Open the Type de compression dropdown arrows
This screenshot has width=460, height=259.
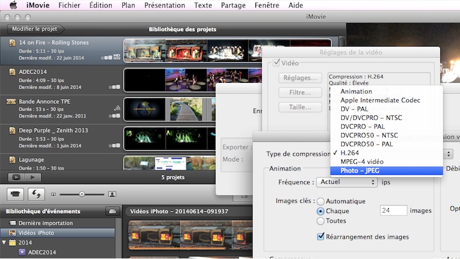point(448,154)
